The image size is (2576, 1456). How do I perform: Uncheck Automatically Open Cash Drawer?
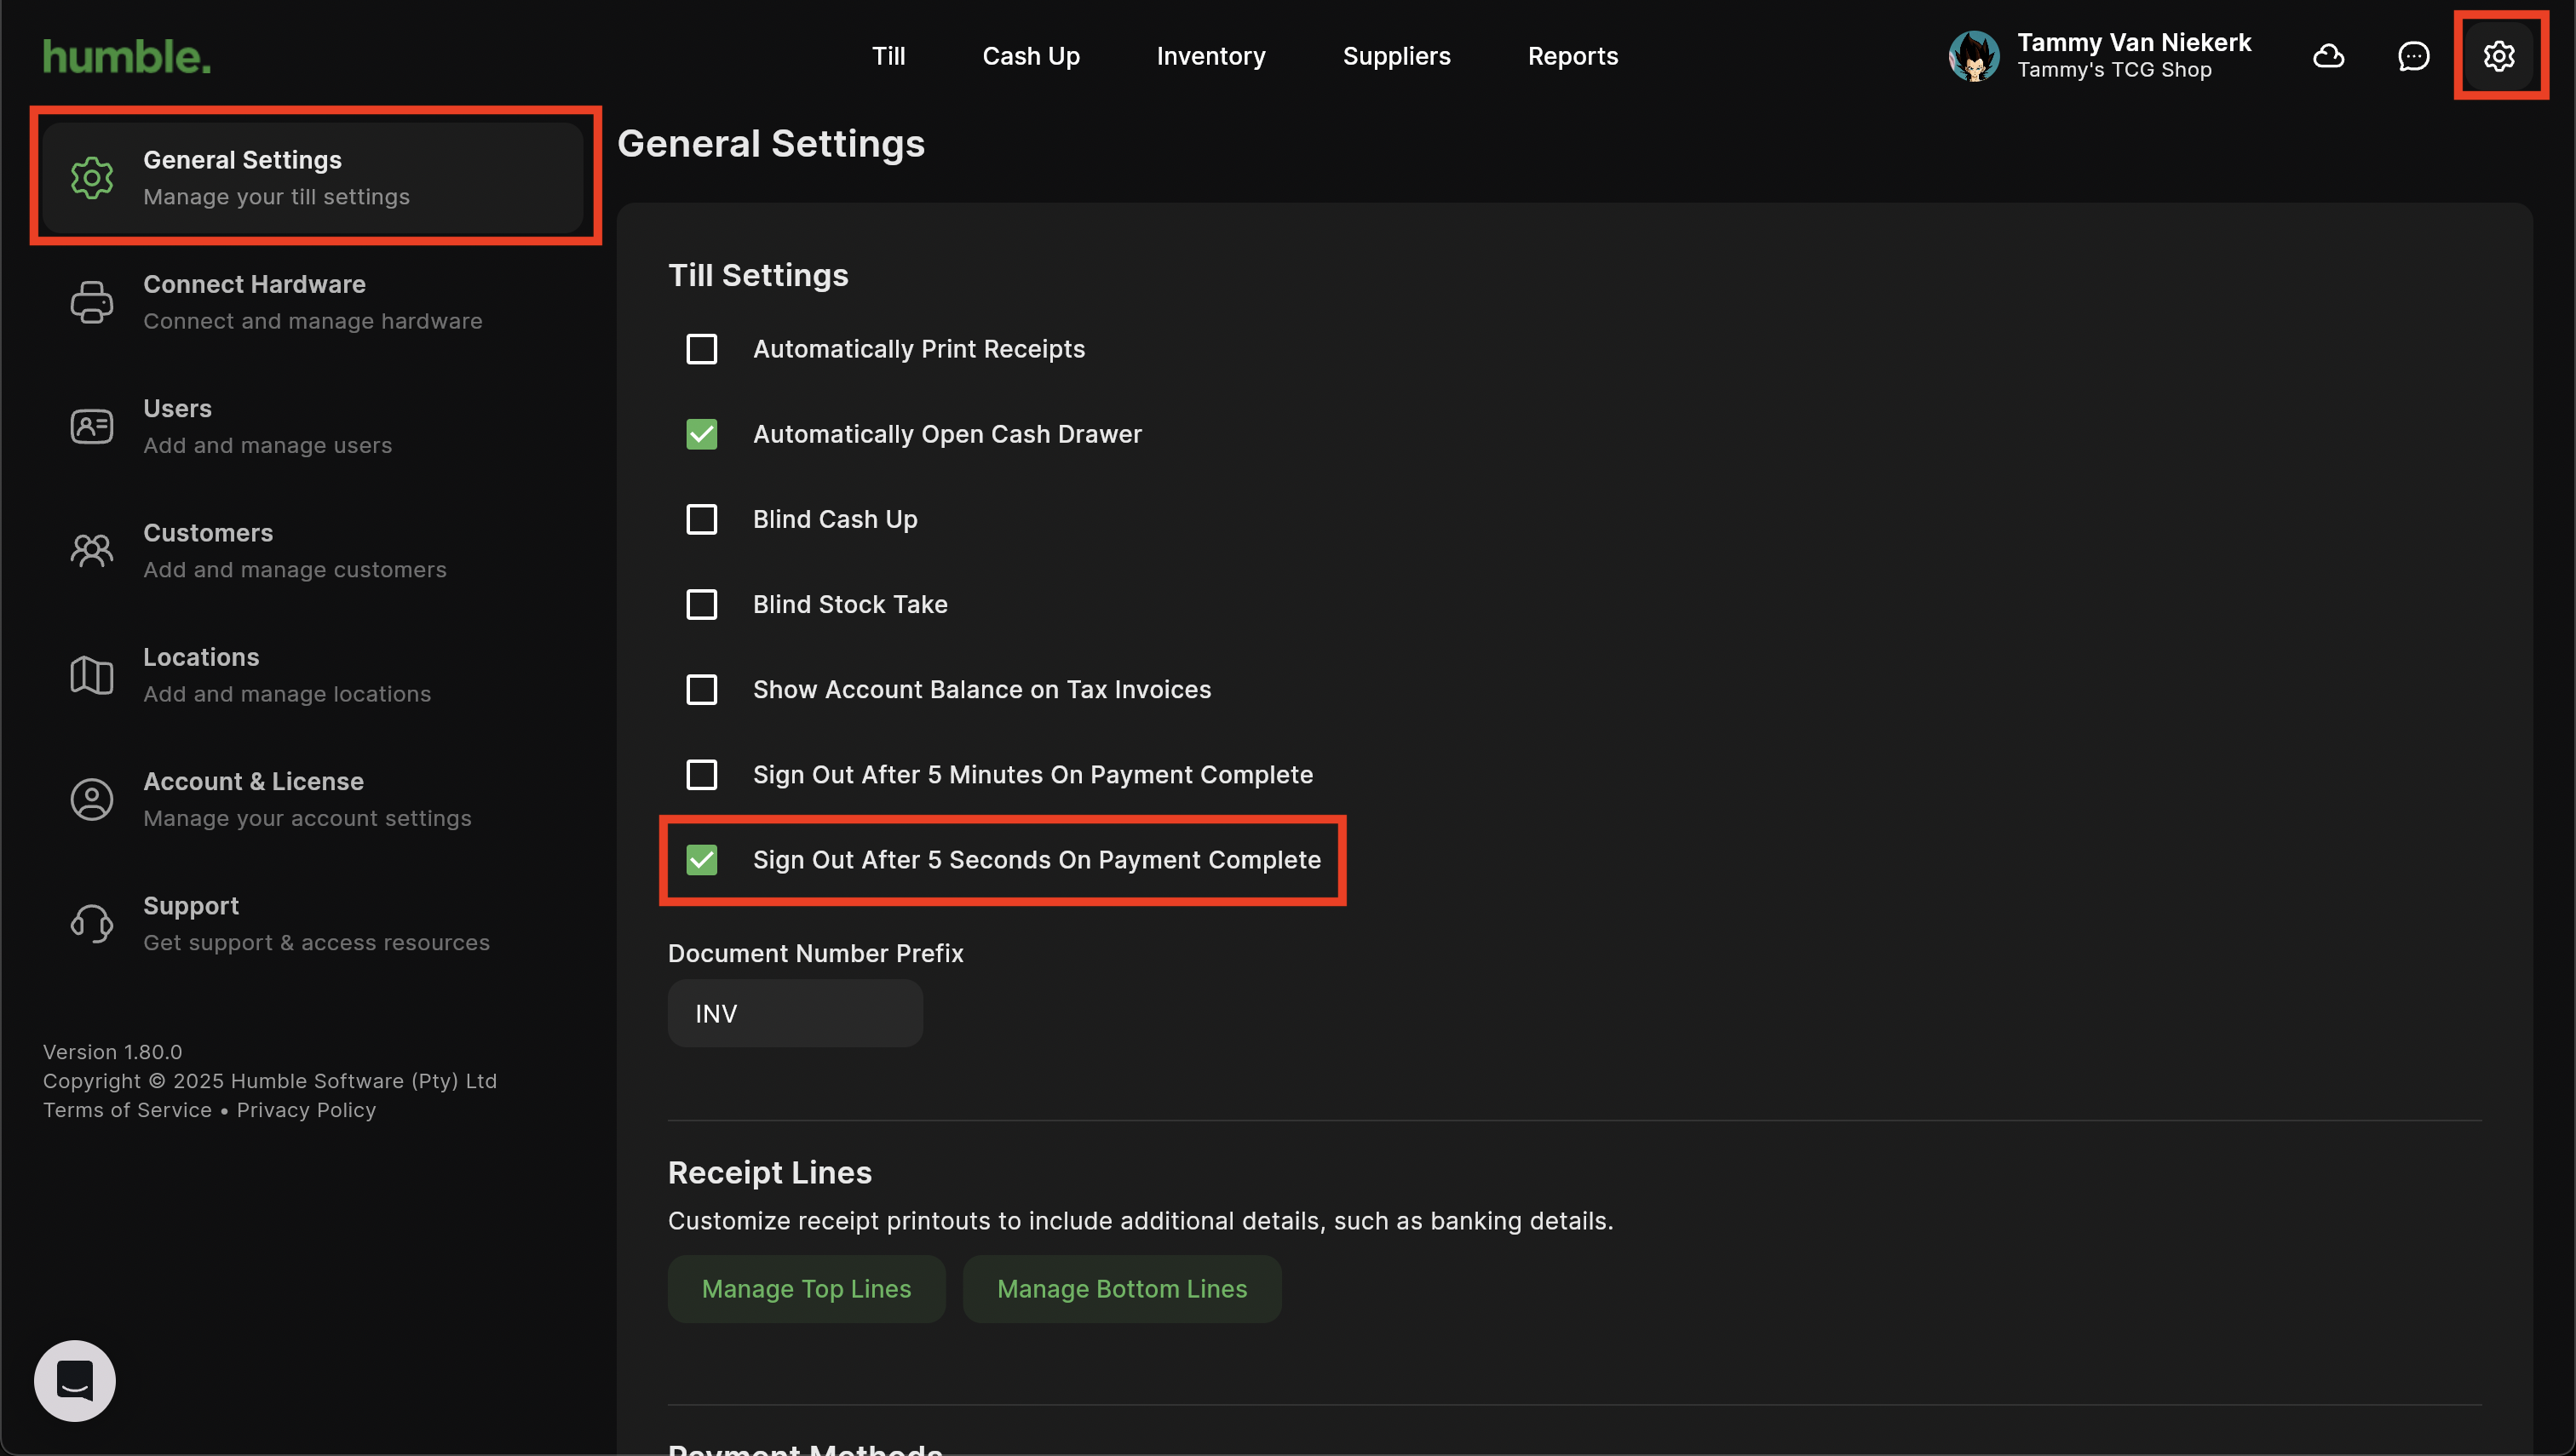701,434
